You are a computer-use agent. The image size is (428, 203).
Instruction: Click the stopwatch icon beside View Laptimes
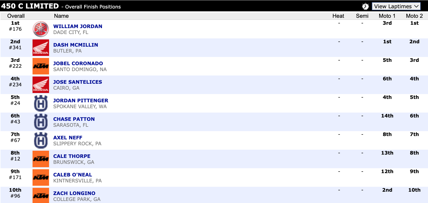tap(365, 6)
